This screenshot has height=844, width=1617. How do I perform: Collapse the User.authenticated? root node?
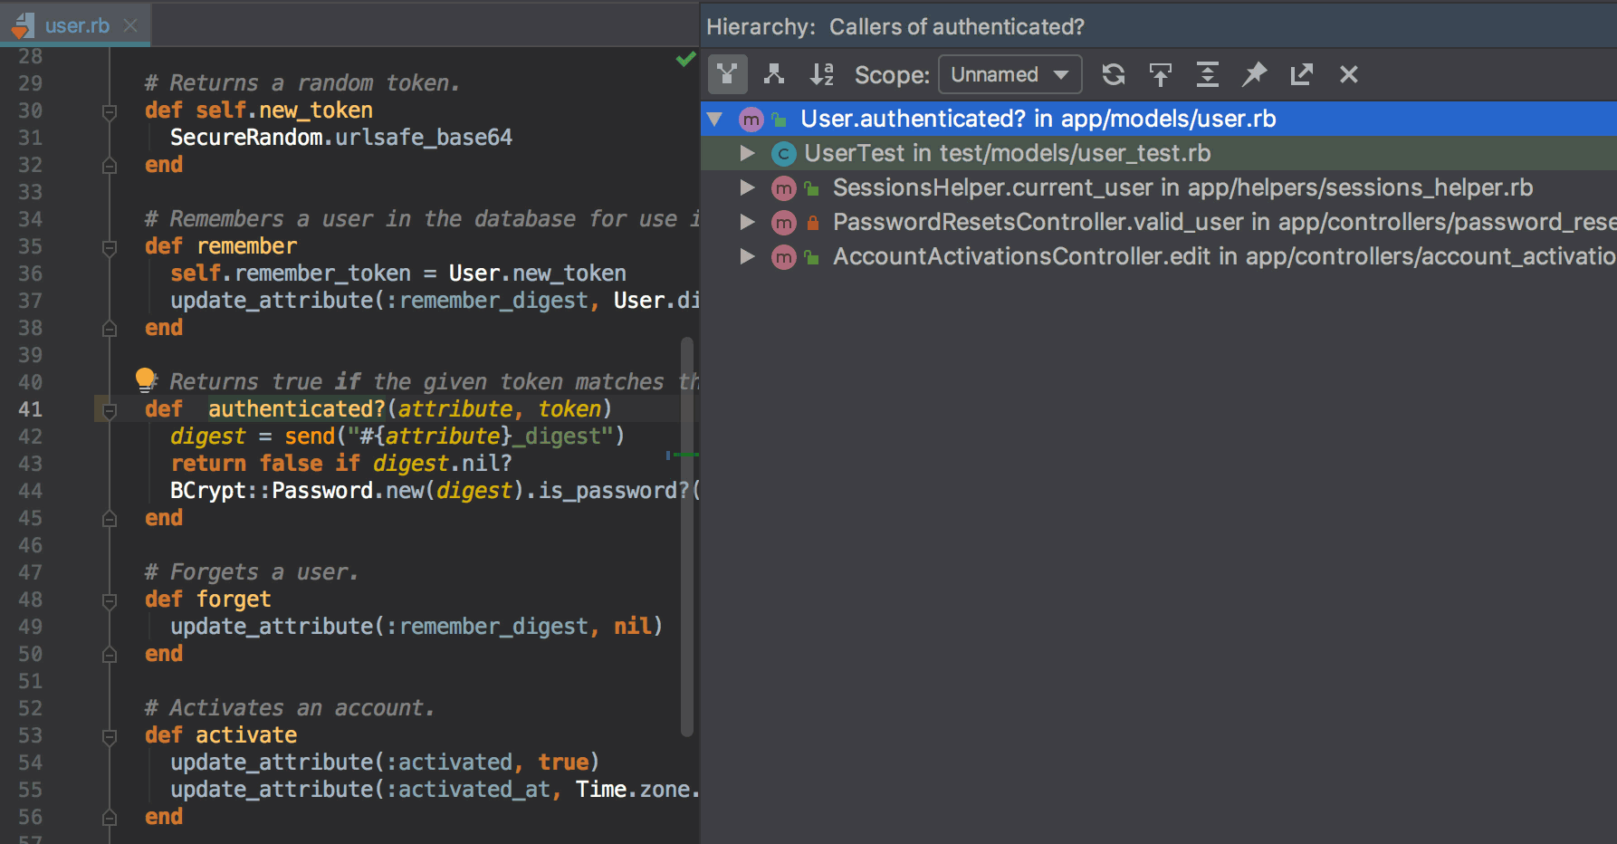coord(715,119)
